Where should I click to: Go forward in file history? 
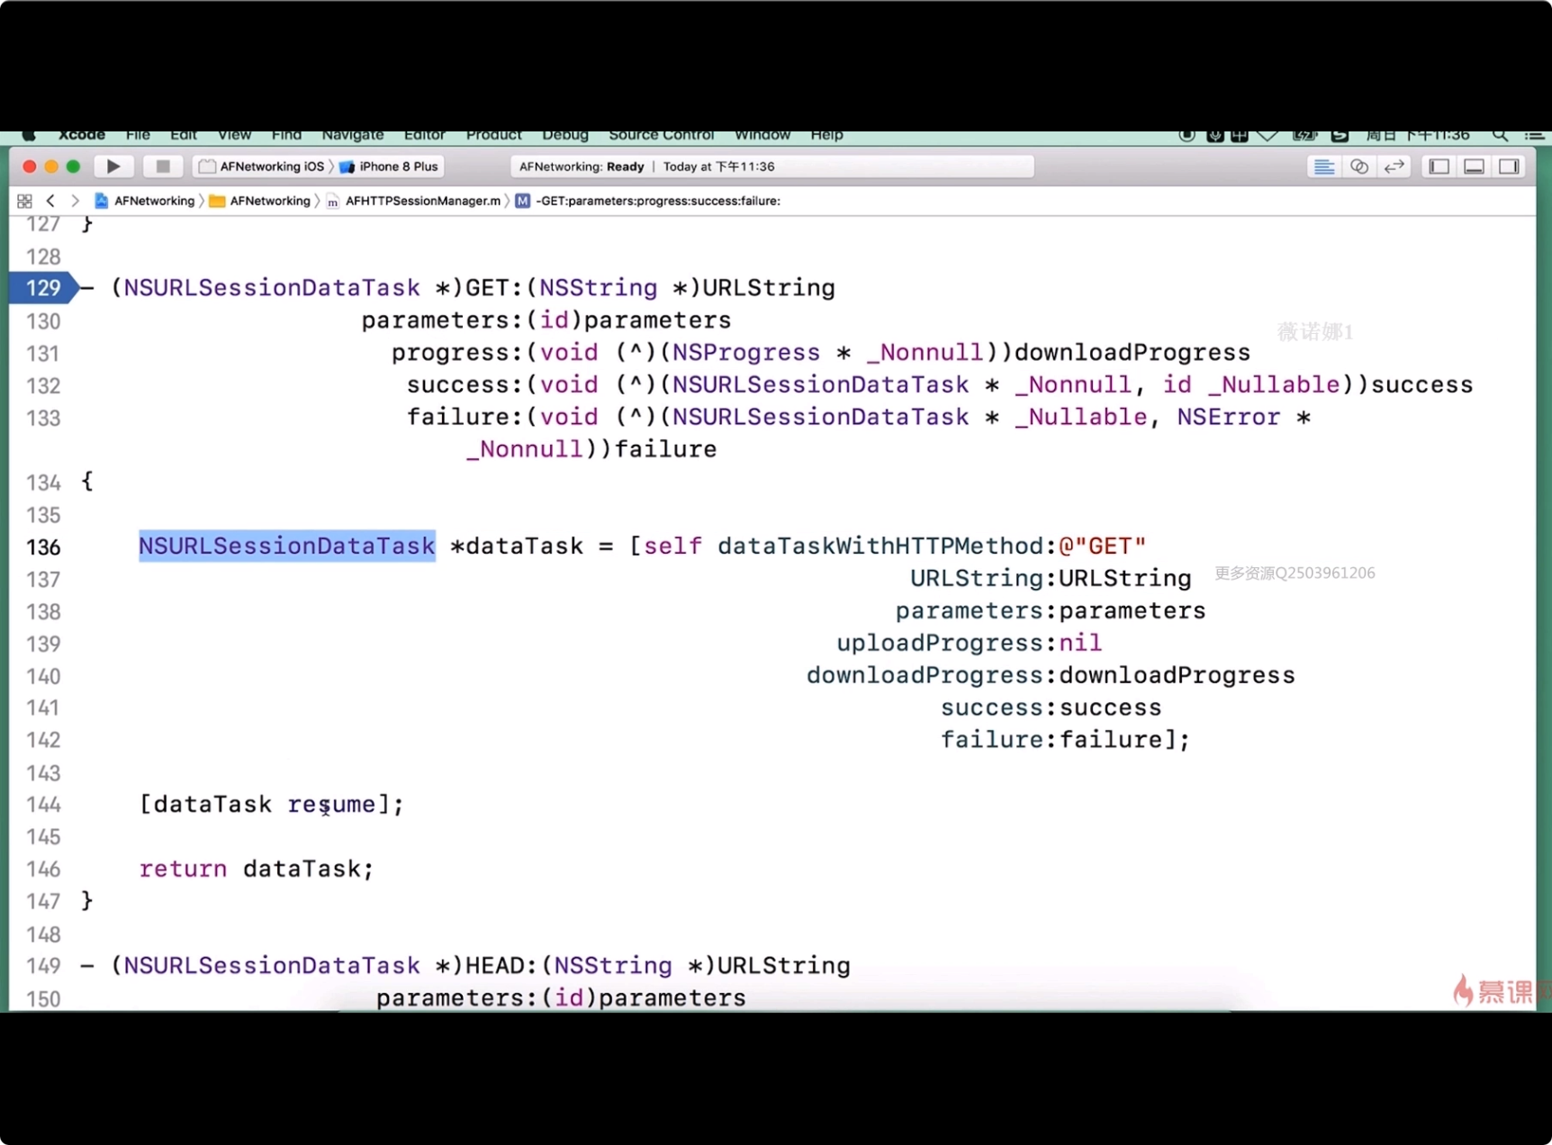tap(76, 201)
